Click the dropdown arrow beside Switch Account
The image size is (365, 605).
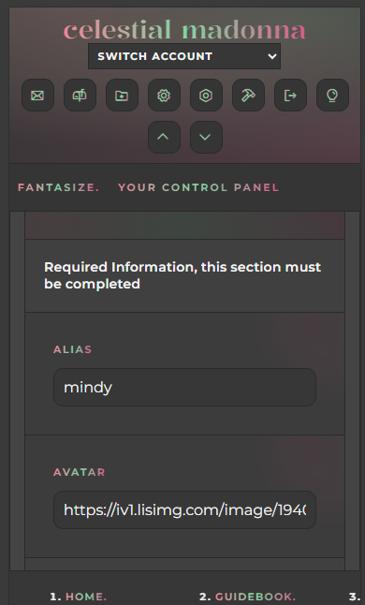pyautogui.click(x=272, y=56)
